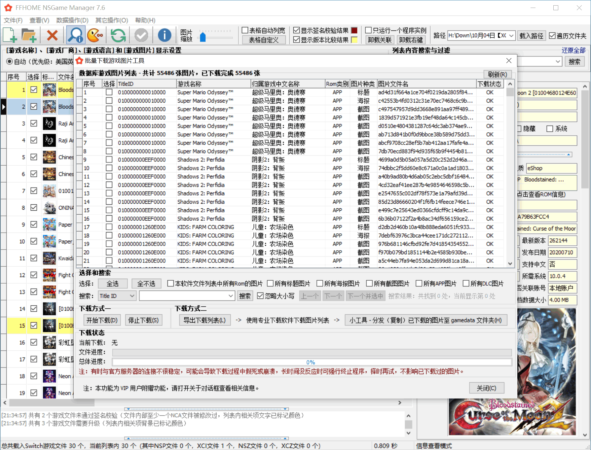
Task: Click 关闭(C) button in dialog
Action: click(487, 388)
